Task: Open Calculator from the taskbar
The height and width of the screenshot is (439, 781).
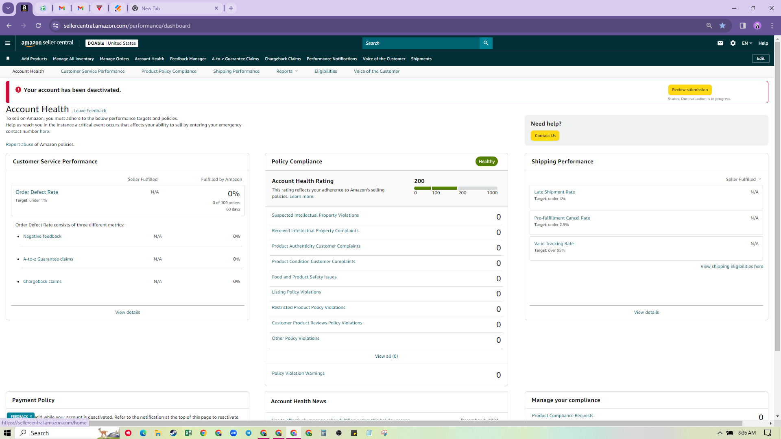Action: point(324,433)
